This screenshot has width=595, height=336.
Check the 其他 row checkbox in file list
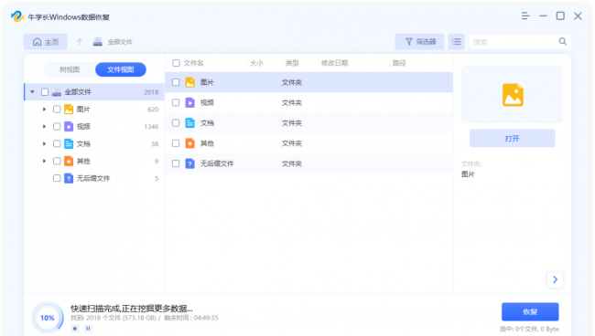176,143
